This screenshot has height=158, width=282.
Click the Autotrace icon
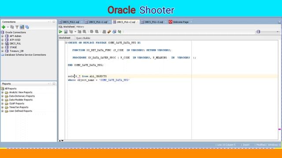click(79, 32)
